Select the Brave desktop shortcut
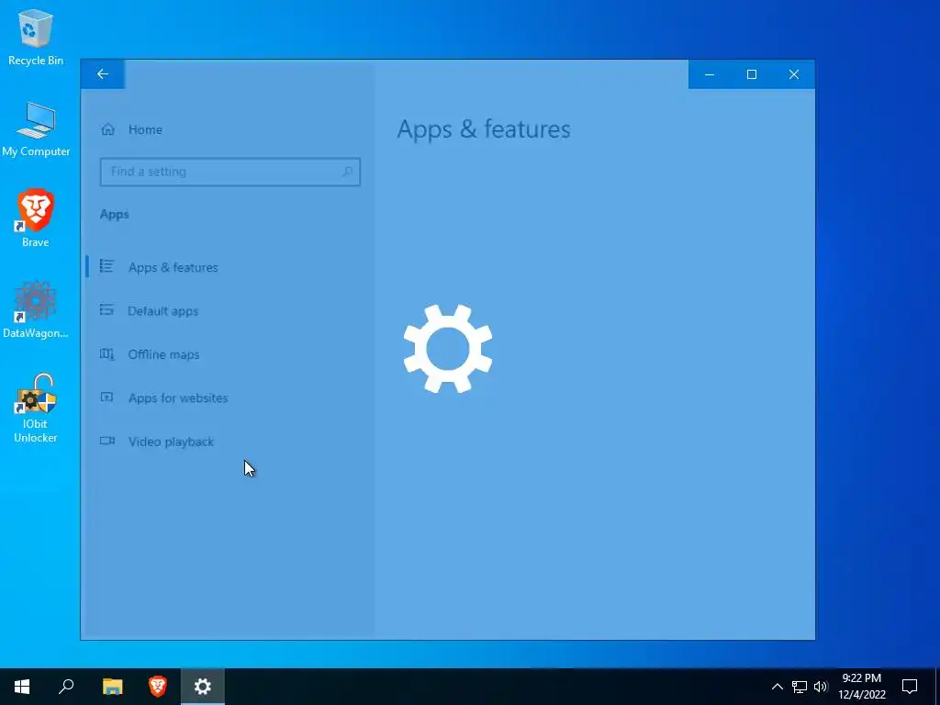Image resolution: width=940 pixels, height=705 pixels. coord(36,218)
